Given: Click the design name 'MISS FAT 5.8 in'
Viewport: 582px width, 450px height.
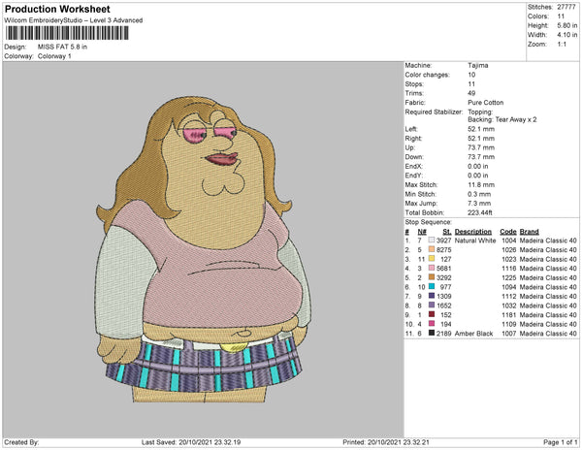Looking at the screenshot, I should tap(62, 47).
